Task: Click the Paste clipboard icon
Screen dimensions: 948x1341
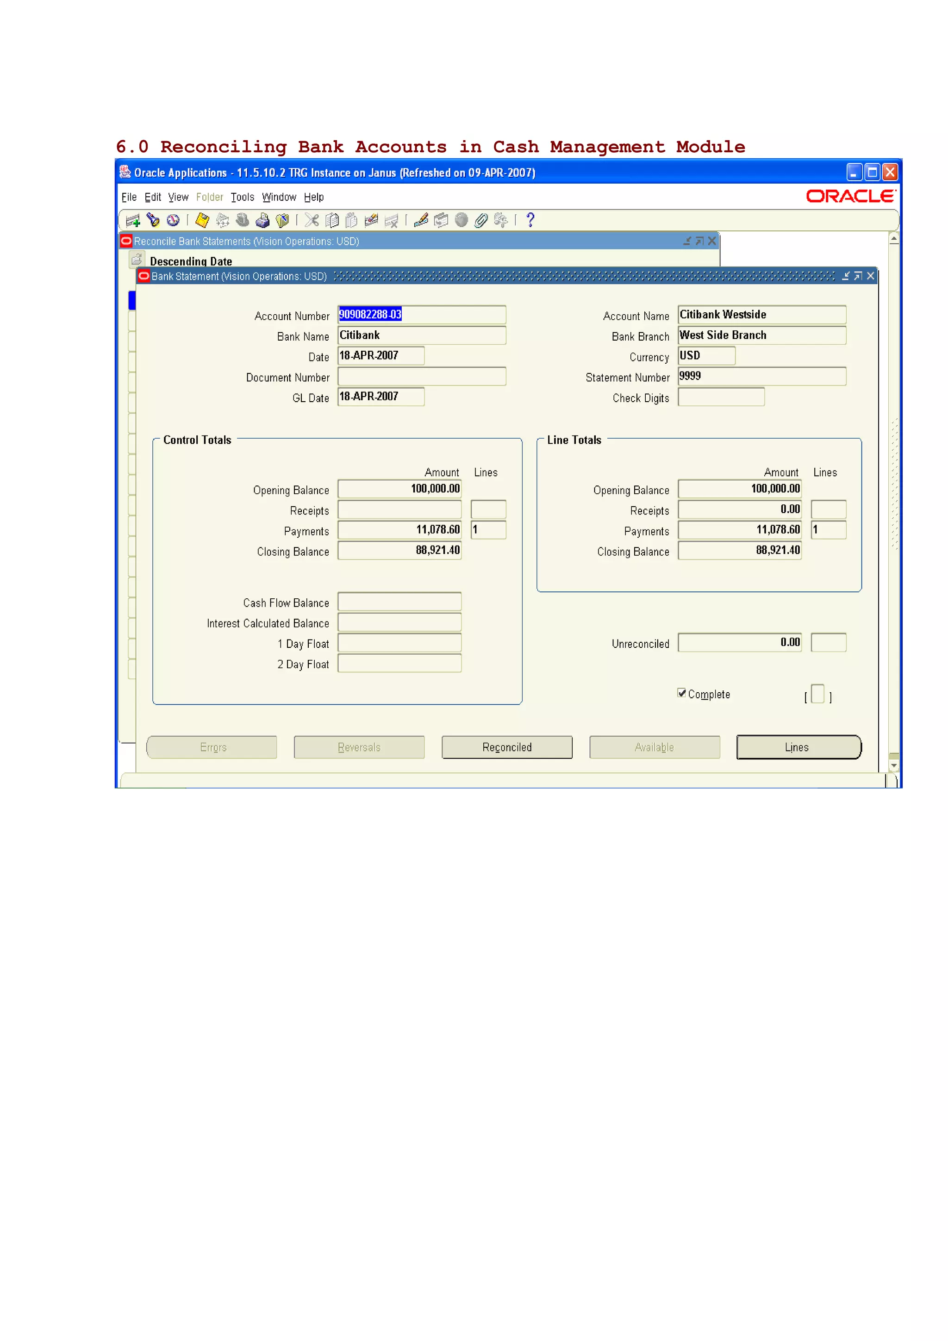Action: point(352,220)
